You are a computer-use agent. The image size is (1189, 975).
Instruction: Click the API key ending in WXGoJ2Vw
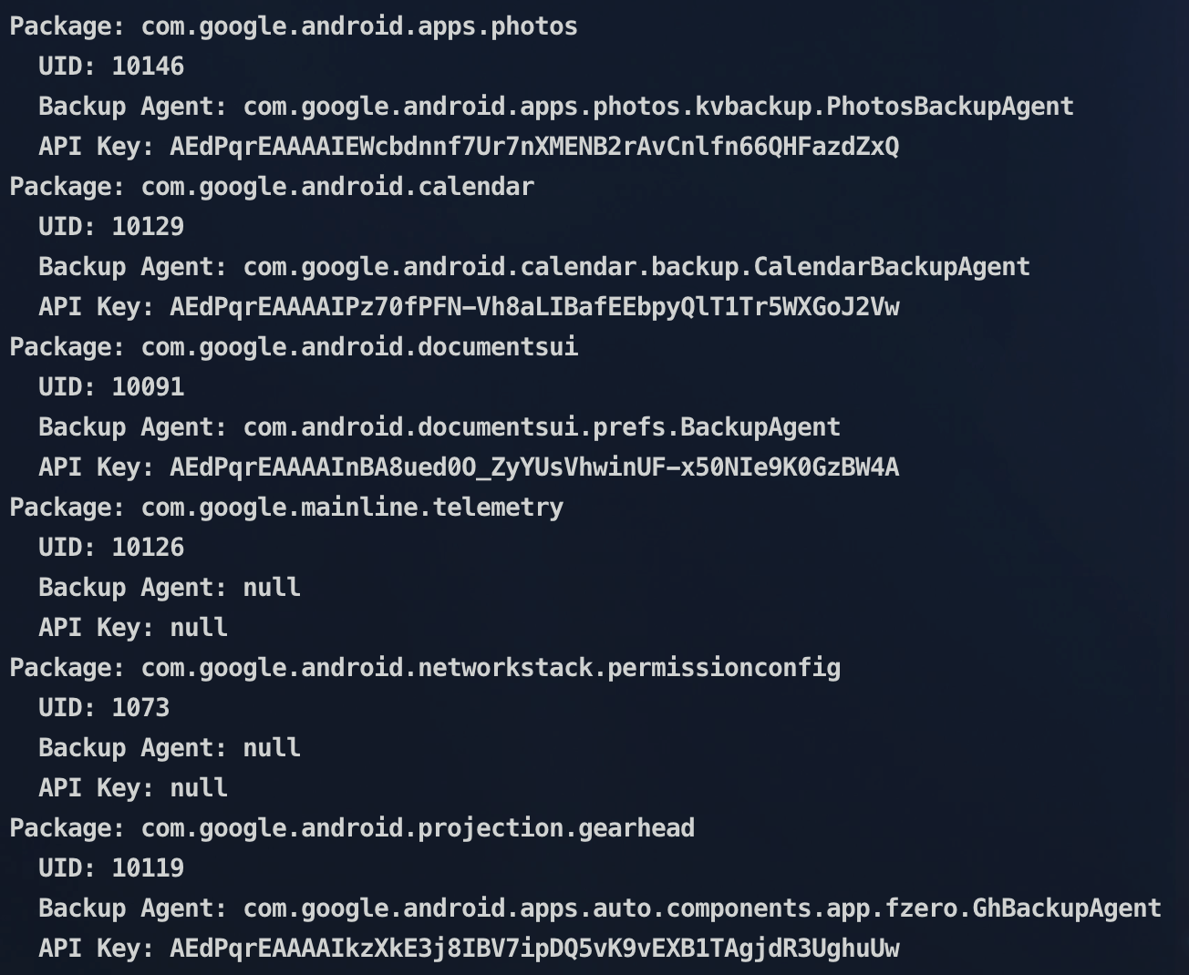534,307
